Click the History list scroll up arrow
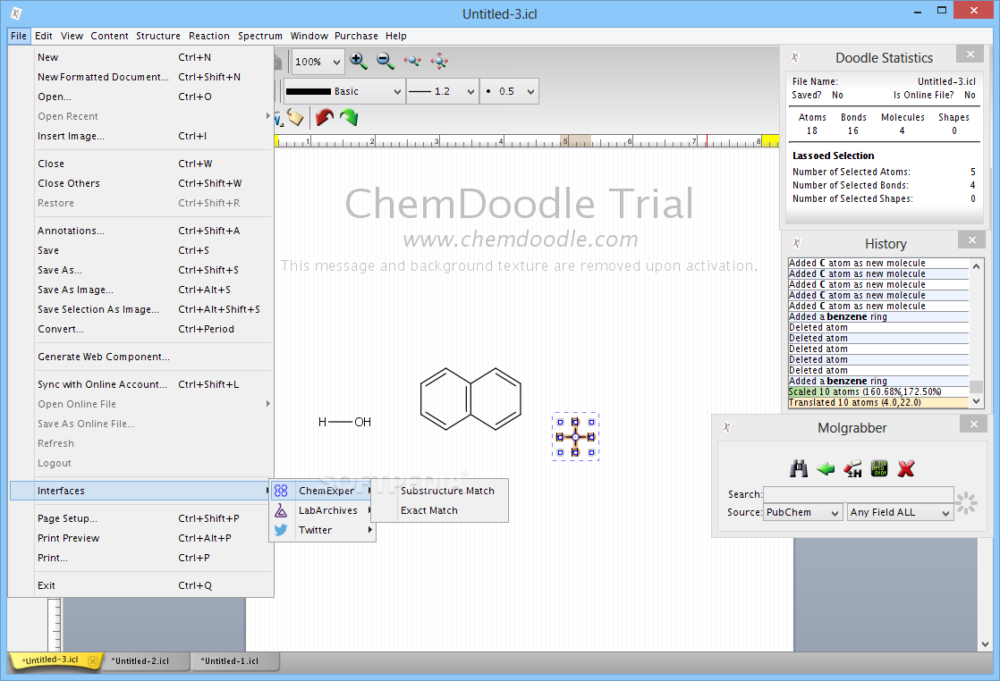Image resolution: width=1000 pixels, height=681 pixels. 976,265
